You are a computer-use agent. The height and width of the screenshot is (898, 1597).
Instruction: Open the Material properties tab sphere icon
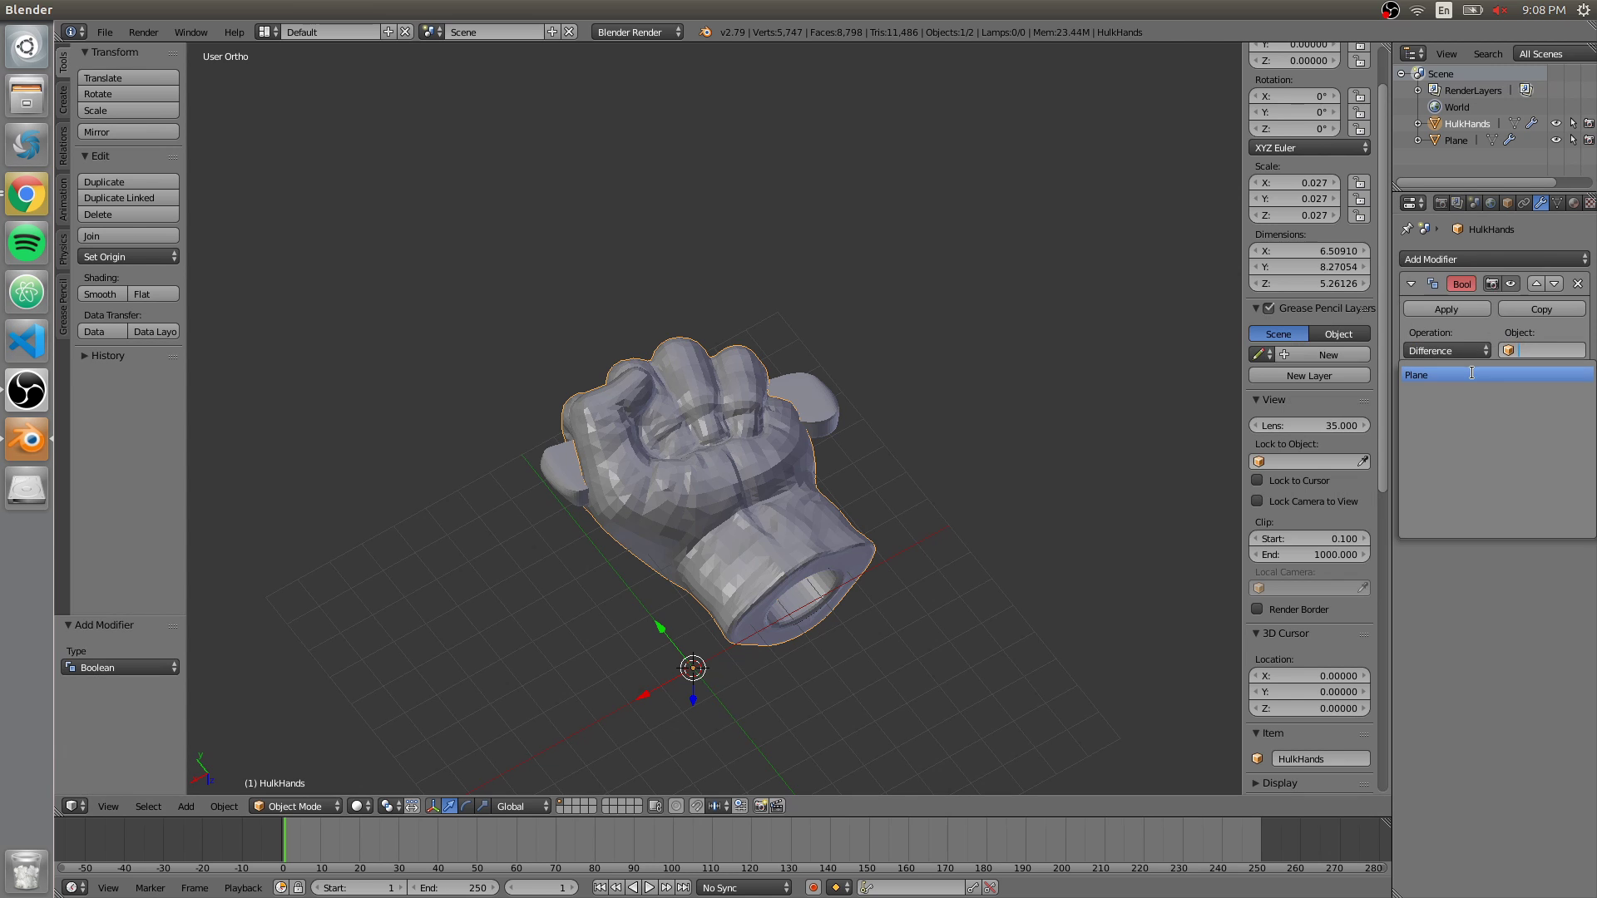[1574, 203]
